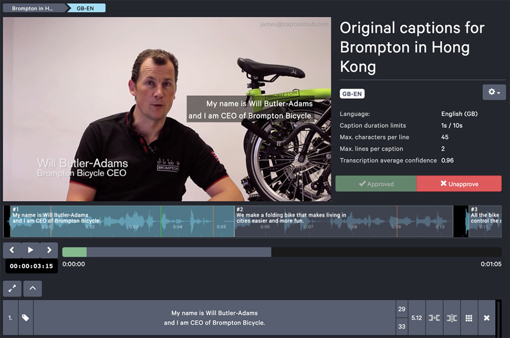Select the GB-EN breadcrumb tab
This screenshot has height=338, width=510.
click(86, 8)
